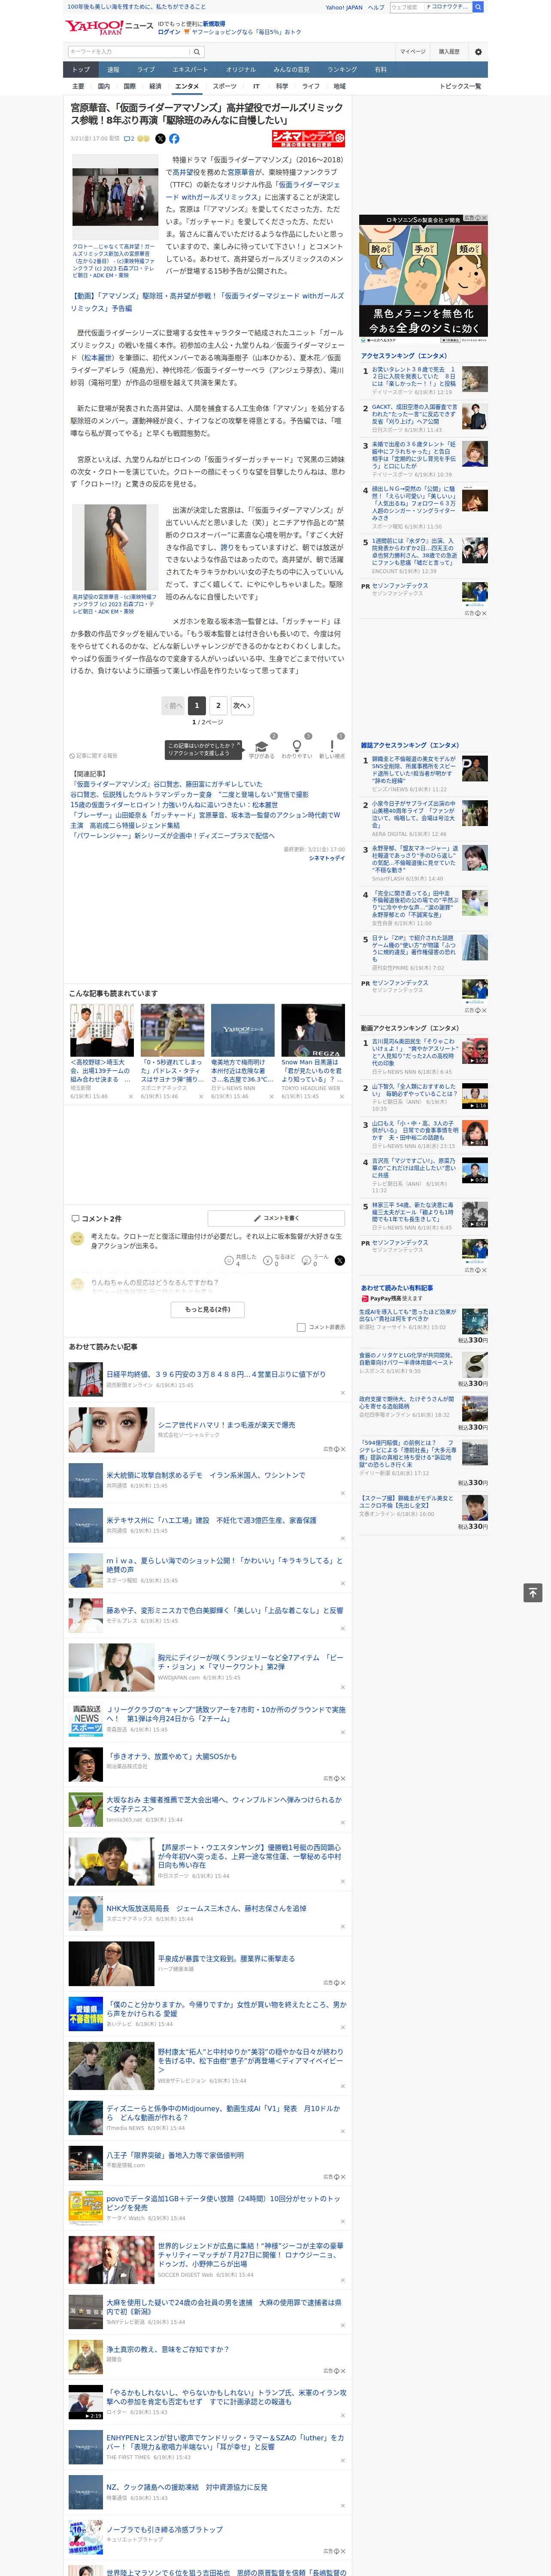This screenshot has height=2576, width=551.
Task: Open settings via the gear icon
Action: pos(478,51)
